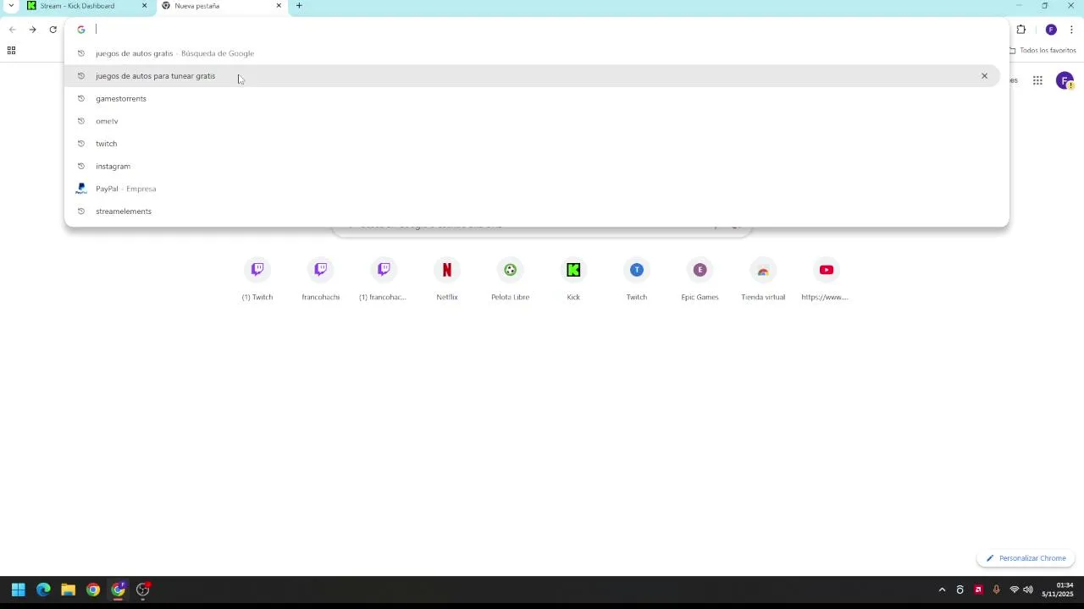The height and width of the screenshot is (609, 1084).
Task: Close the Nueva pestaña tab
Action: [279, 6]
